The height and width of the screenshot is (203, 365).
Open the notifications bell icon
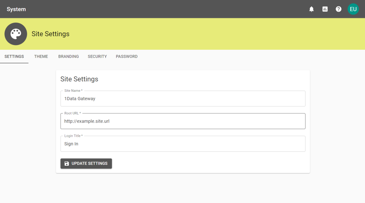(311, 9)
